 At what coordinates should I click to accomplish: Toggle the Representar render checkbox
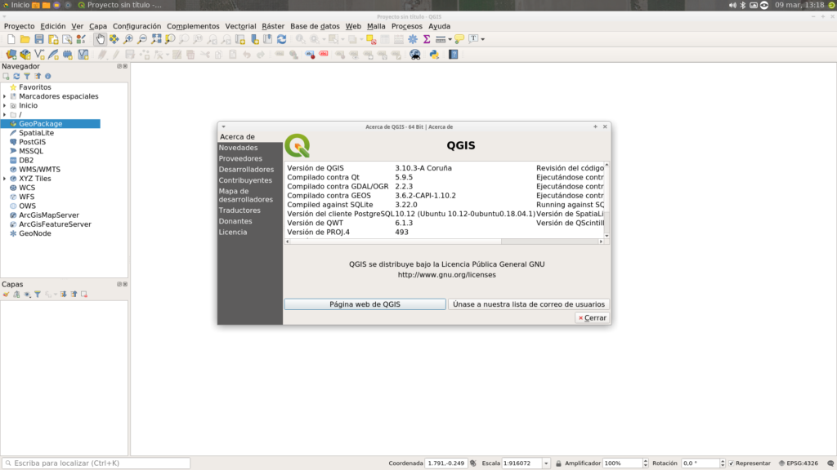click(x=732, y=463)
